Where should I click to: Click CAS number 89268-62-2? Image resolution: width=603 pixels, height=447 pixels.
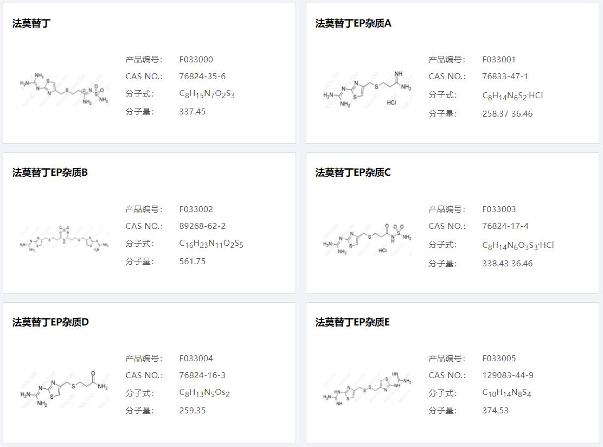pyautogui.click(x=202, y=226)
